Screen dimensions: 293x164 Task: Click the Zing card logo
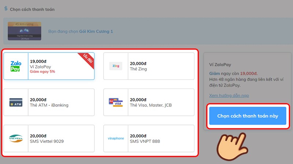116,66
